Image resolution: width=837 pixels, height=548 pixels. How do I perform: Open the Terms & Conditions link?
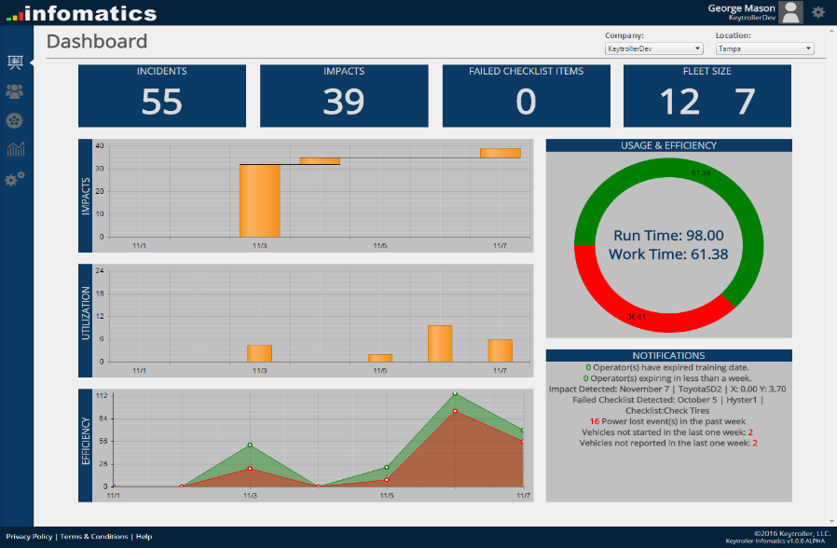(94, 537)
